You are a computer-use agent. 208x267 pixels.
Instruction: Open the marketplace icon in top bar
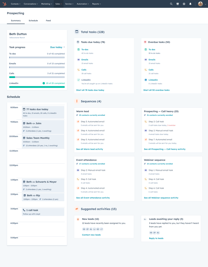pyautogui.click(x=178, y=4)
